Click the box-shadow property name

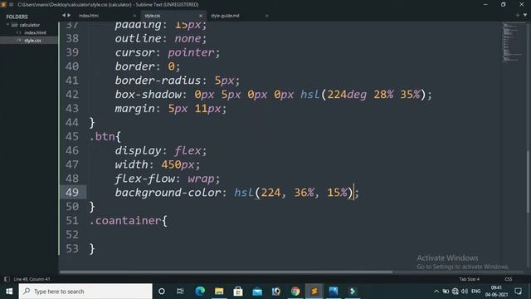[148, 94]
